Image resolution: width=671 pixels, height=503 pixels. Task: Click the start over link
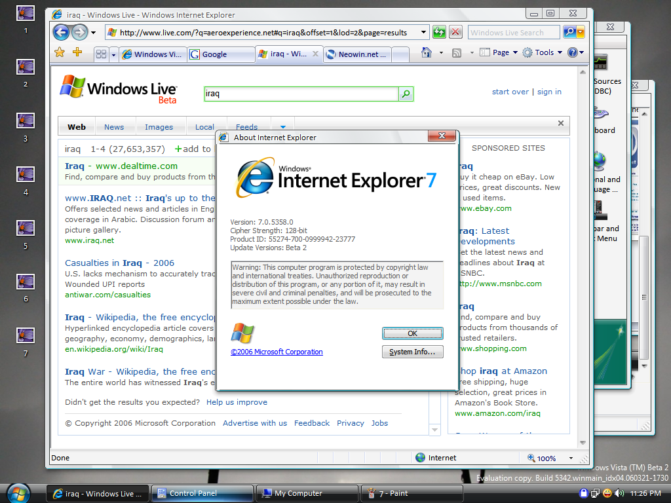[x=510, y=92]
